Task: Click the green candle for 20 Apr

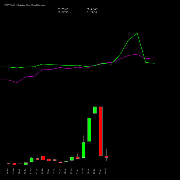Action: pyautogui.click(x=84, y=150)
